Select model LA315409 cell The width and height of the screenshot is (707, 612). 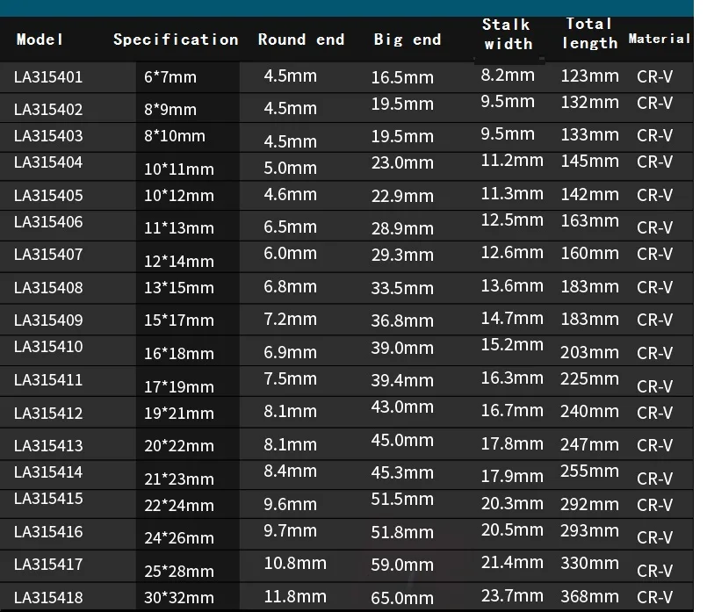pos(48,320)
